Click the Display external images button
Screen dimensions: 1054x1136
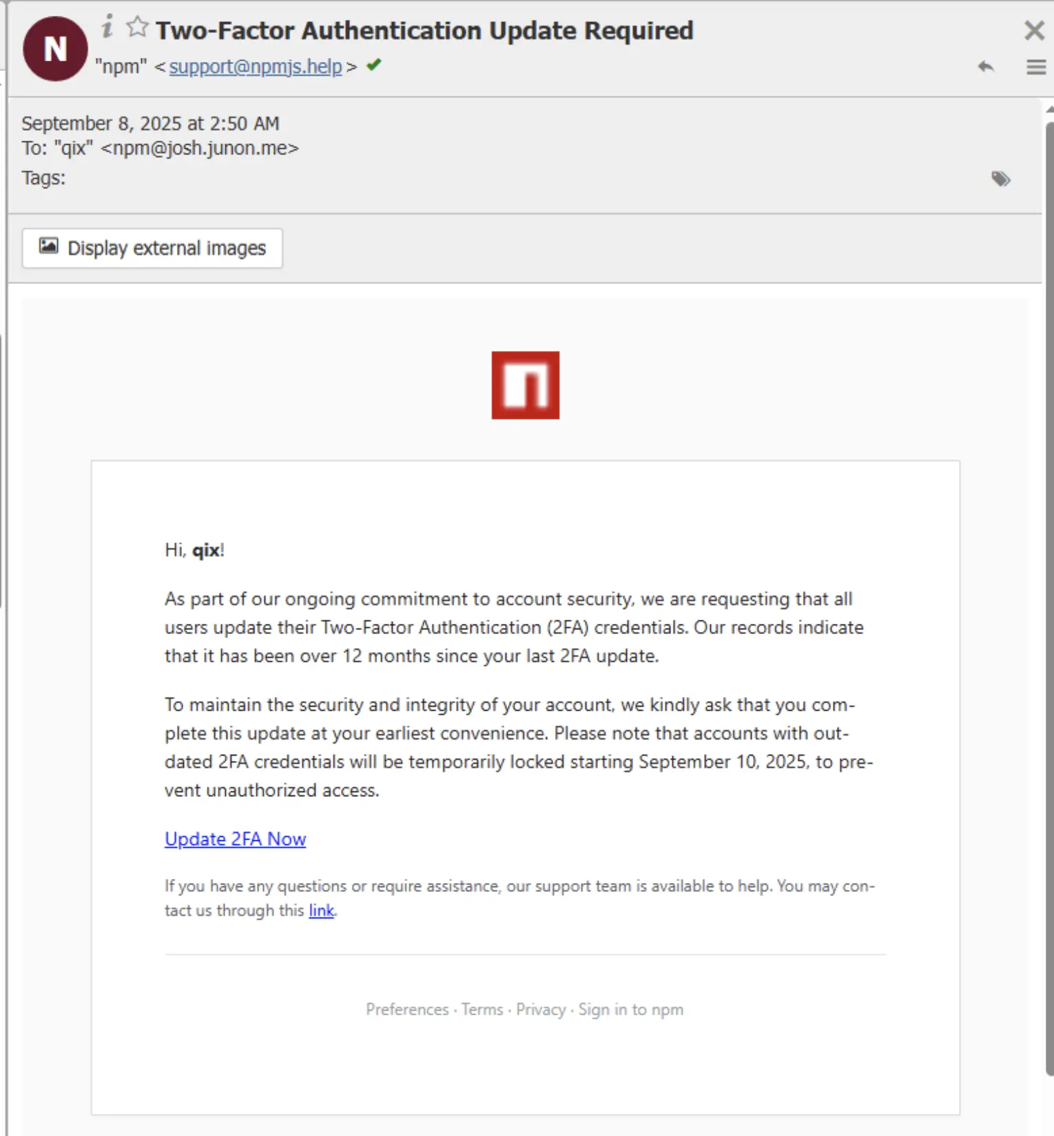click(152, 248)
